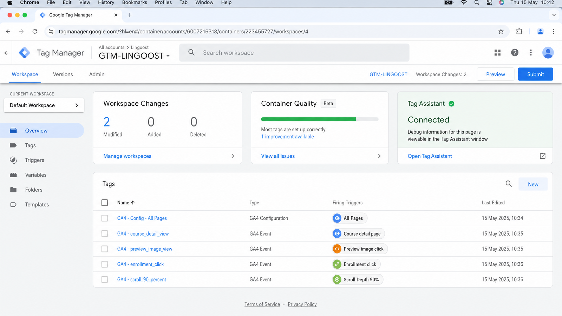This screenshot has height=316, width=562.
Task: Open a new Chrome tab with plus button
Action: 130,15
